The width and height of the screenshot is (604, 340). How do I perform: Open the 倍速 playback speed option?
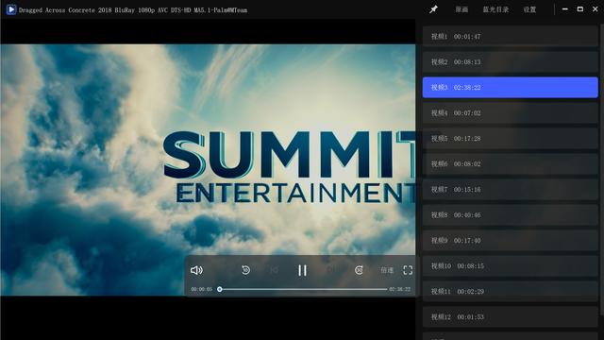point(387,270)
